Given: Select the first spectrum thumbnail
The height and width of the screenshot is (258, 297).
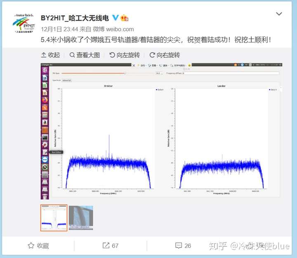Looking at the screenshot, I should point(54,218).
